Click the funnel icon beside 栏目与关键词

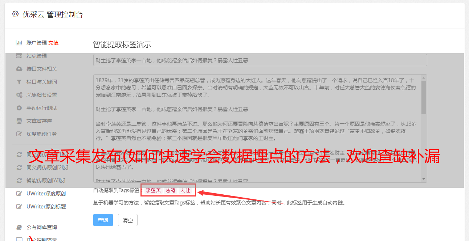(x=19, y=82)
